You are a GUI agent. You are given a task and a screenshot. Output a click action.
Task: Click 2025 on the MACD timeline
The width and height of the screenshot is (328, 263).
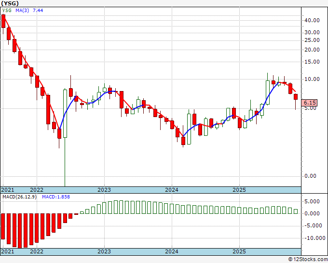pyautogui.click(x=239, y=251)
